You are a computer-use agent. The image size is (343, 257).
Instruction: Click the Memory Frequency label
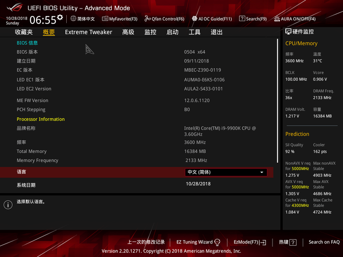(38, 160)
